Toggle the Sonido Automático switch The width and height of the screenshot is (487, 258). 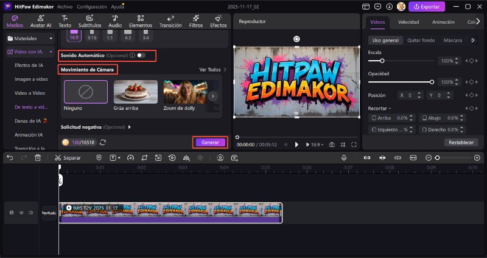coord(141,55)
